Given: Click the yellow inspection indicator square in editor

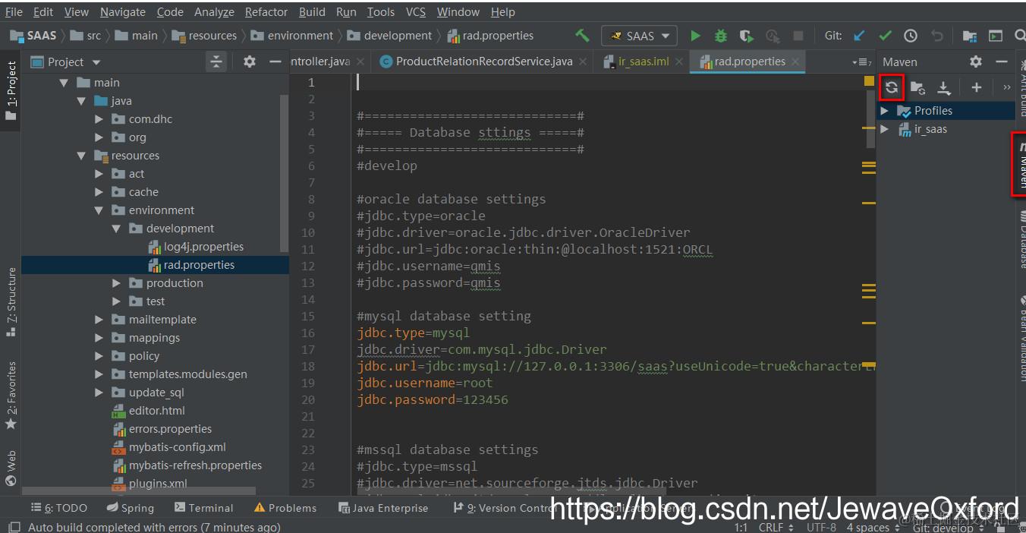Looking at the screenshot, I should tap(869, 80).
